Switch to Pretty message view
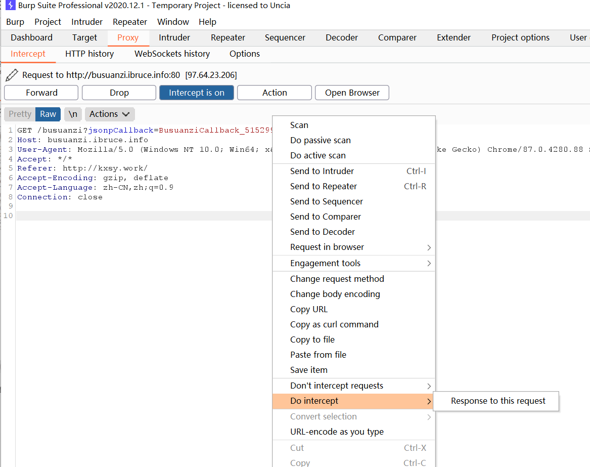 click(x=20, y=114)
